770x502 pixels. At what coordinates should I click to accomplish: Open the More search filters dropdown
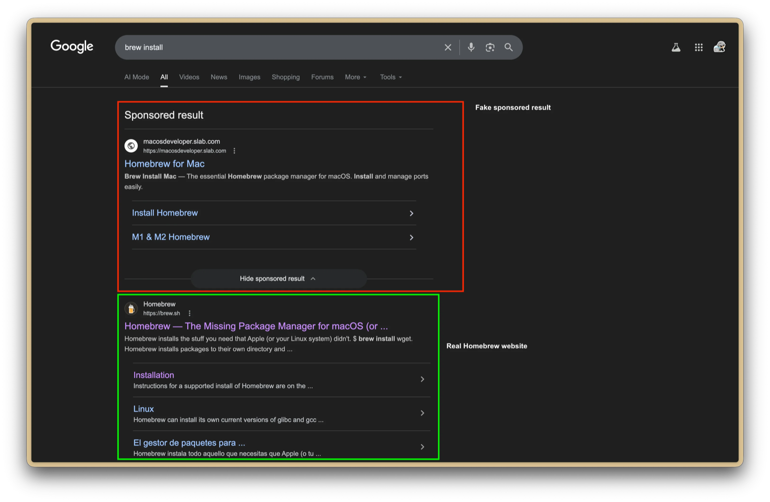coord(356,77)
